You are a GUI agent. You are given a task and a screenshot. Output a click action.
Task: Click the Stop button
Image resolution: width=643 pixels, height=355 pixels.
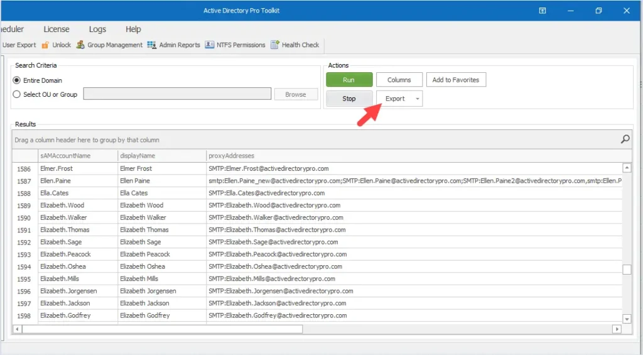pos(349,99)
